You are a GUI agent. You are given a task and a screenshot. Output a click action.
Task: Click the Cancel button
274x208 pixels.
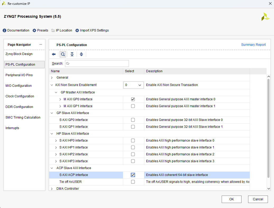[258, 199]
